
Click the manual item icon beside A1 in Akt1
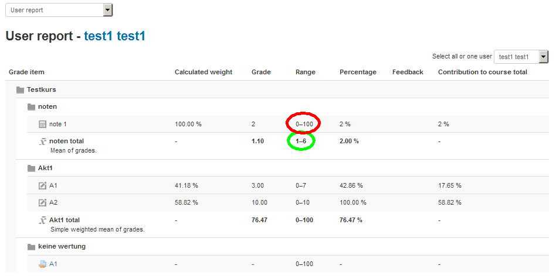[x=43, y=185]
